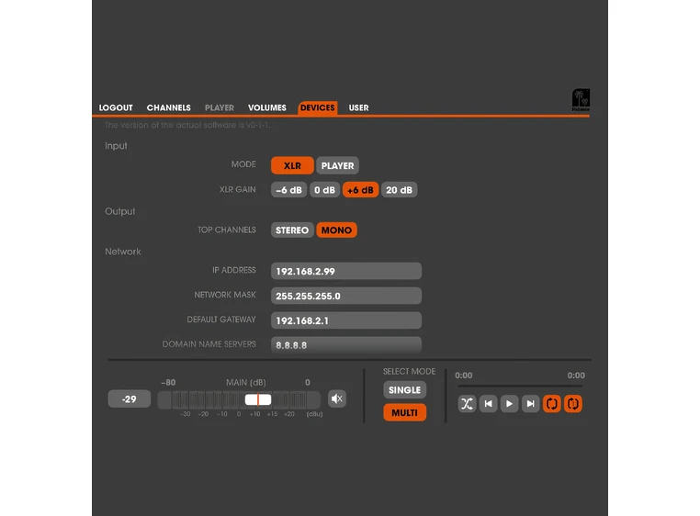Screen dimensions: 700x516
Task: Skip to the next track
Action: [530, 403]
